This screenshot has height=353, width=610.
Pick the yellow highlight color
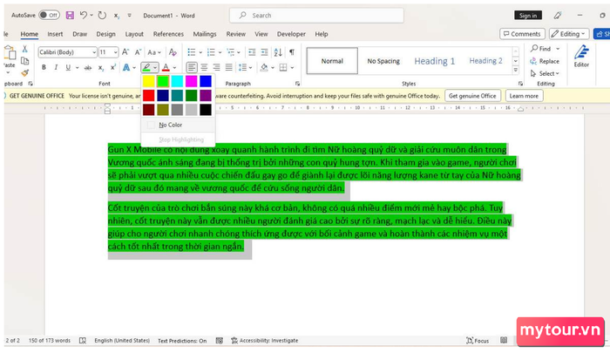[149, 81]
